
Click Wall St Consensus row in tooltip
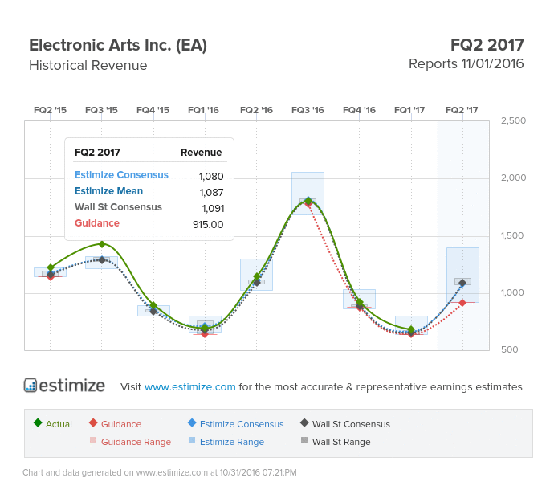[x=149, y=207]
